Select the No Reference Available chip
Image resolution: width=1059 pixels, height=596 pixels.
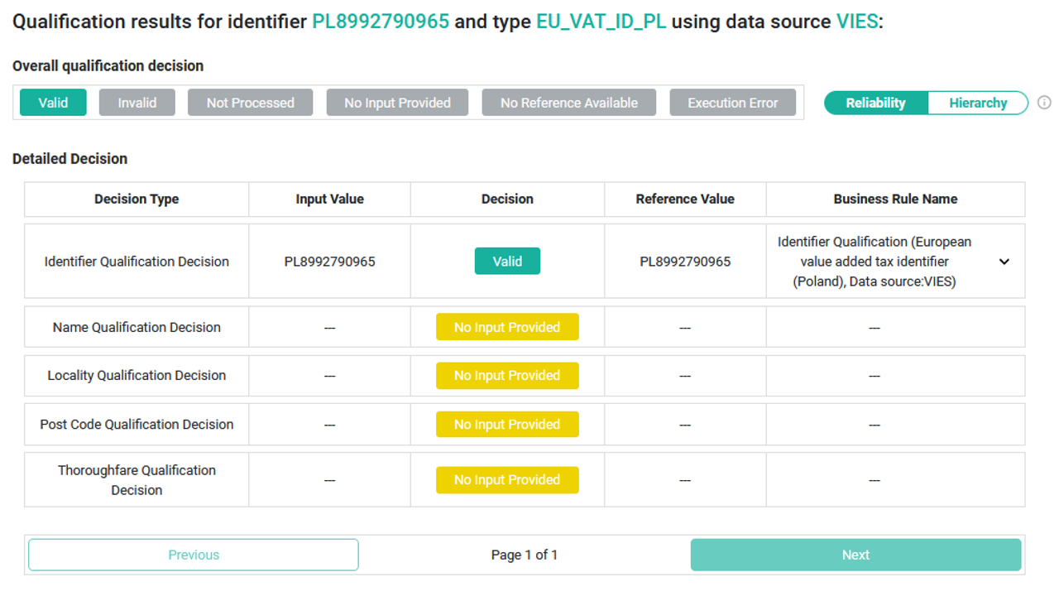(x=569, y=103)
